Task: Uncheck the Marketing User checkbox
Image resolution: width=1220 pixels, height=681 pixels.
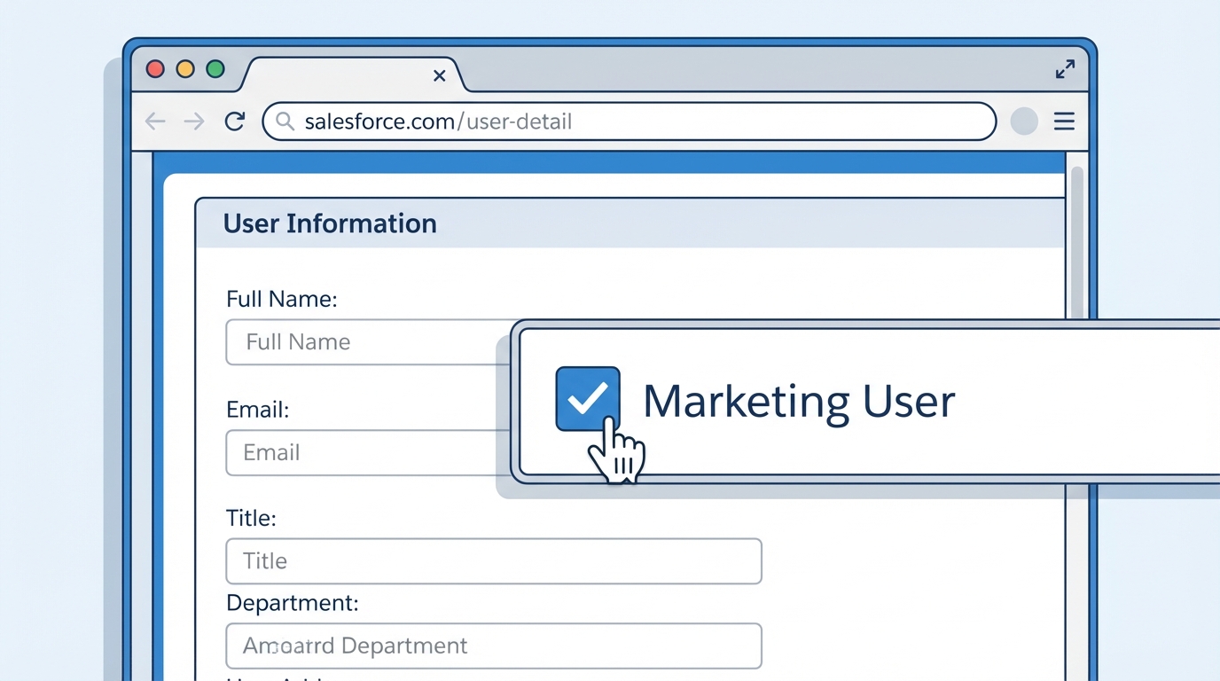Action: pyautogui.click(x=587, y=398)
